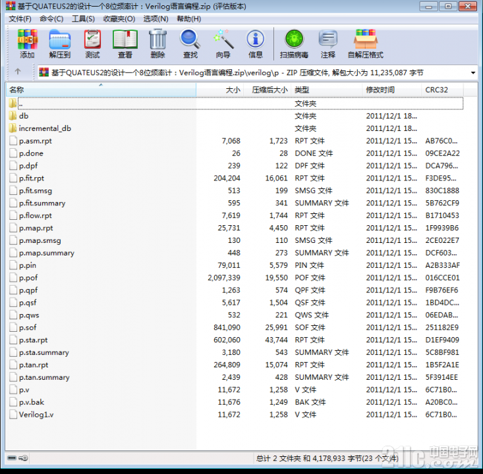Select the db folder icon

point(13,116)
